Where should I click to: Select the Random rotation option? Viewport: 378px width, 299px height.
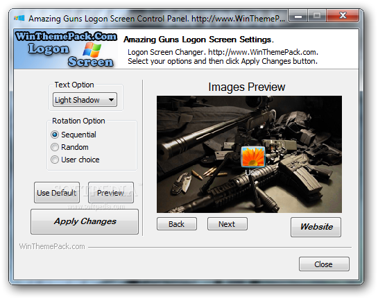pos(69,147)
